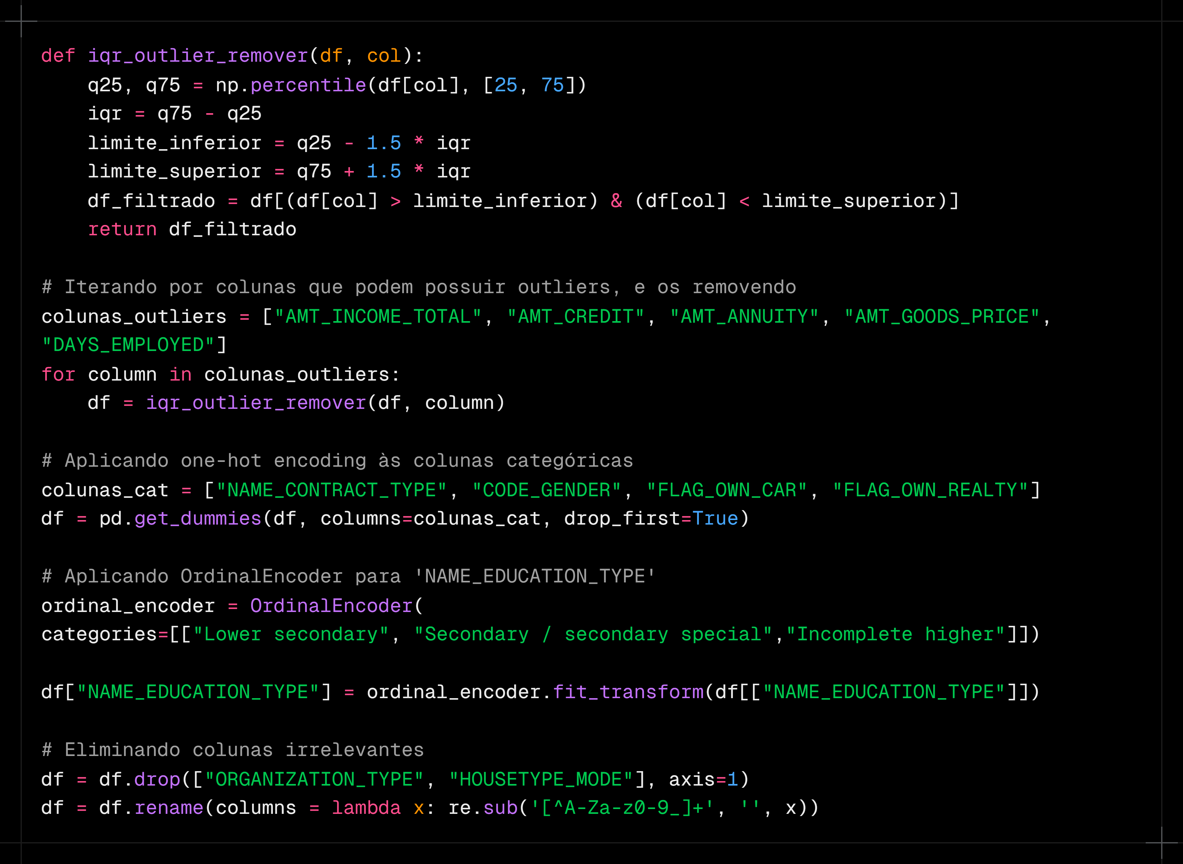Click the 'return' keyword
1183x864 pixels.
122,230
